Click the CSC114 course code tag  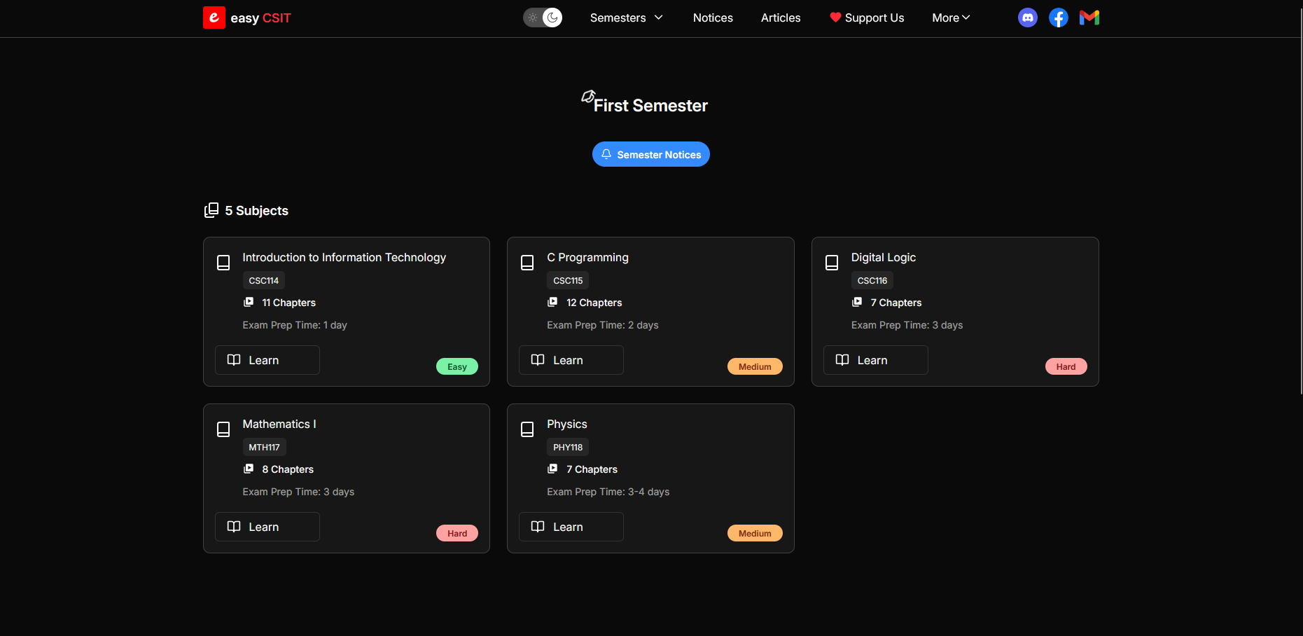click(x=264, y=280)
